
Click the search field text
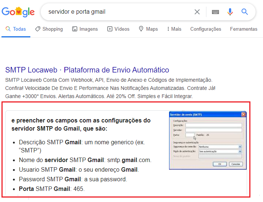pos(77,12)
